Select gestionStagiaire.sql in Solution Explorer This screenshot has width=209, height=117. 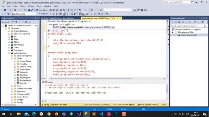188,35
